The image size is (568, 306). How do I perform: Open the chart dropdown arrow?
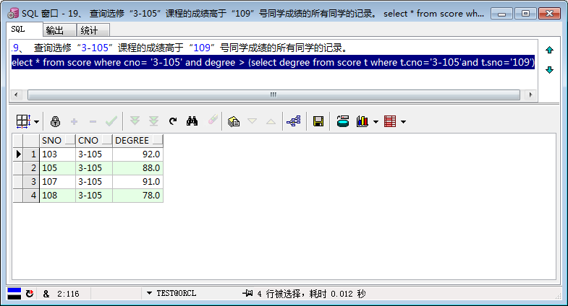(376, 122)
